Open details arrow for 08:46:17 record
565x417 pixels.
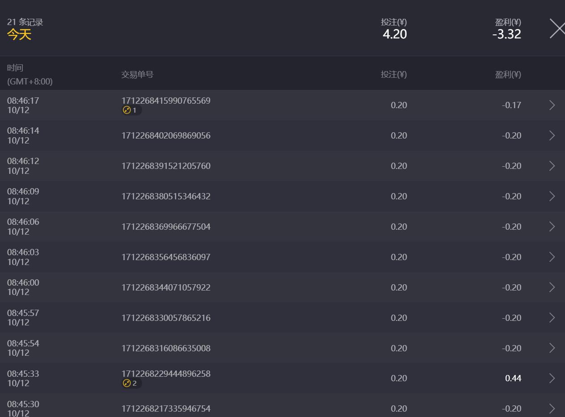coord(552,105)
